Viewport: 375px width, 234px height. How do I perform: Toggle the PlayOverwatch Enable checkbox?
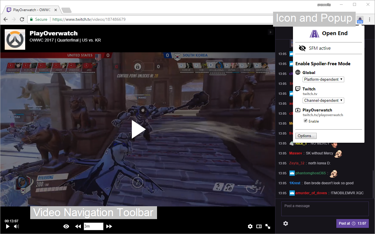pos(306,121)
